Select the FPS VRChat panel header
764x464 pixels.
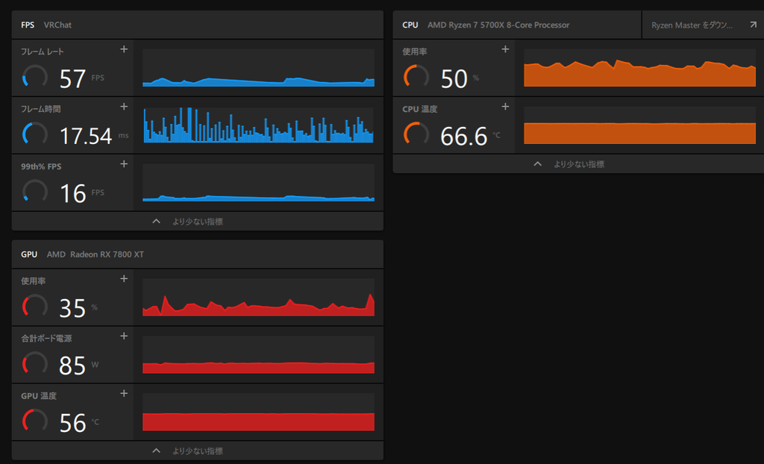(x=197, y=25)
